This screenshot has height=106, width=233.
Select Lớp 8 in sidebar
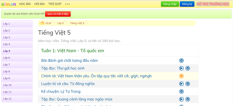click(17, 72)
